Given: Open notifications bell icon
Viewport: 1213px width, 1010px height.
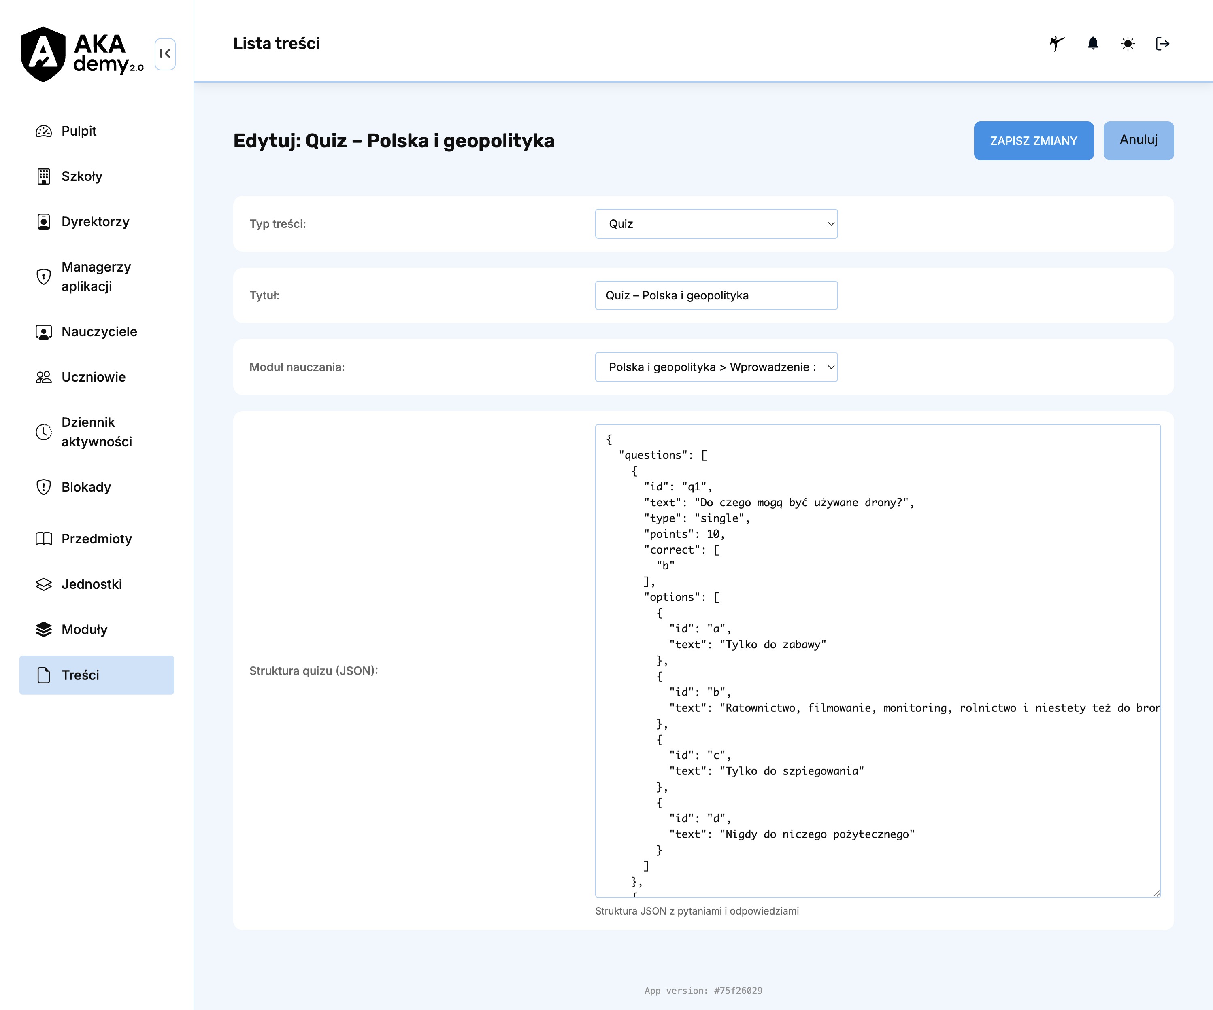Looking at the screenshot, I should (1093, 43).
